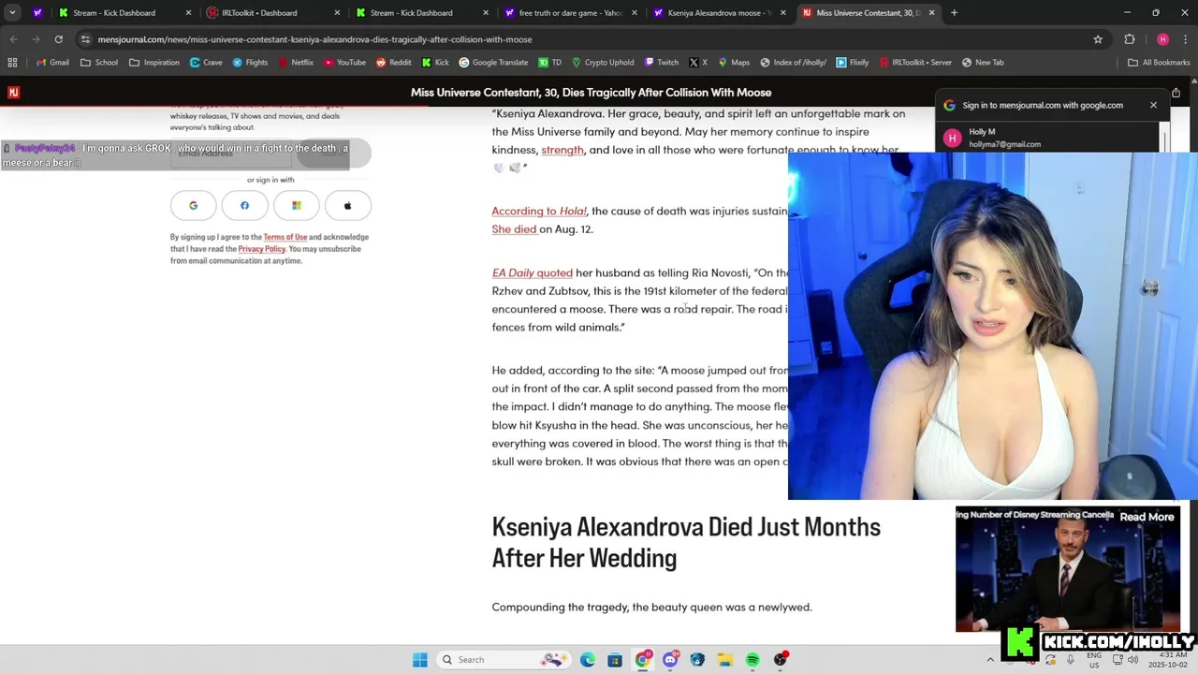Open the New Tab bookmark

(x=982, y=63)
